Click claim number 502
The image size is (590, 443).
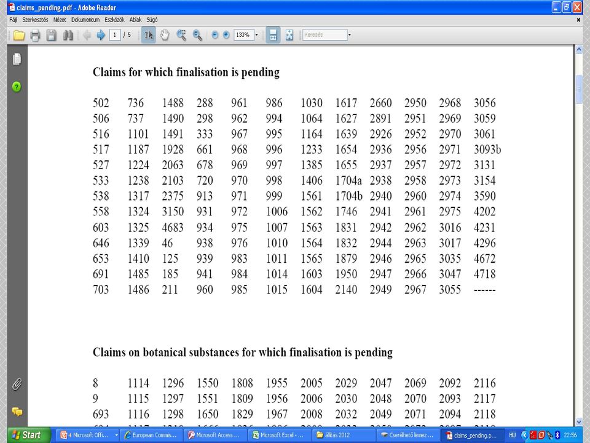click(x=100, y=103)
